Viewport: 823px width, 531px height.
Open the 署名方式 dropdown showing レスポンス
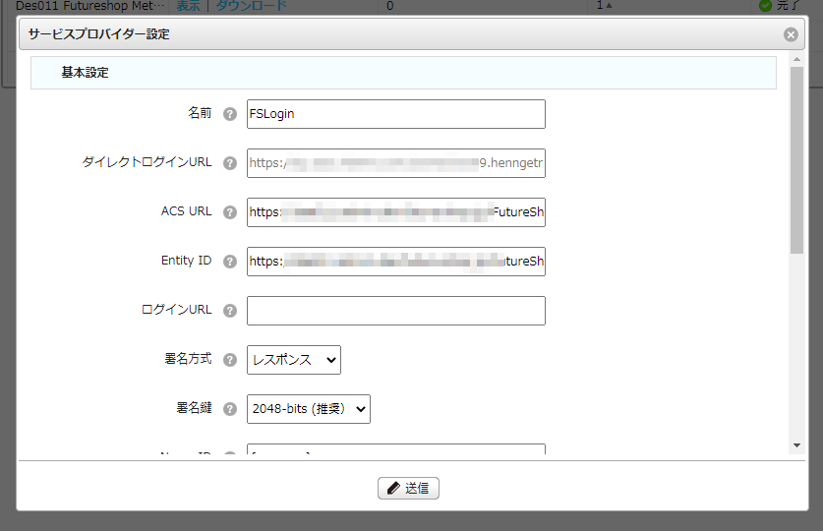point(294,360)
